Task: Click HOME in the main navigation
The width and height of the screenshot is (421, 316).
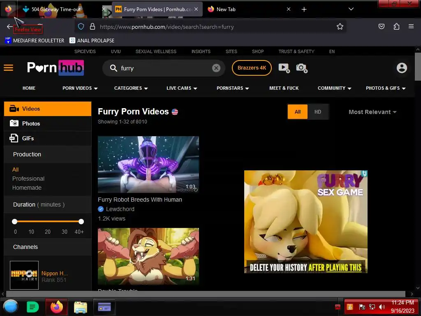Action: coord(29,88)
